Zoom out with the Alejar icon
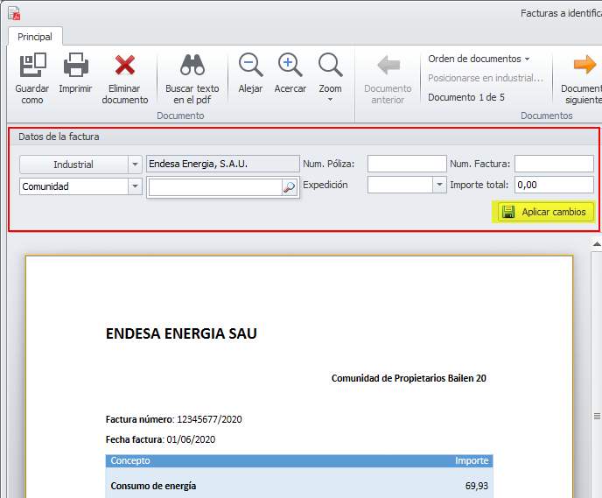This screenshot has width=602, height=498. [250, 66]
